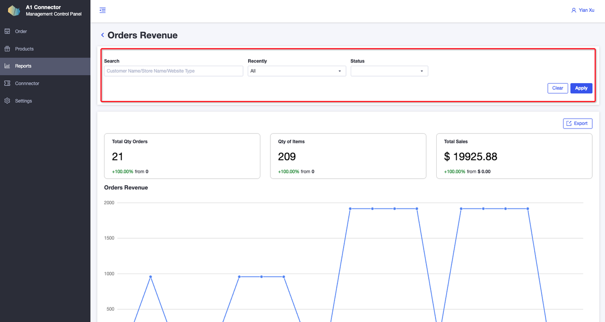Viewport: 605px width, 322px height.
Task: Focus the Customer Name/Store Name search field
Action: (173, 71)
